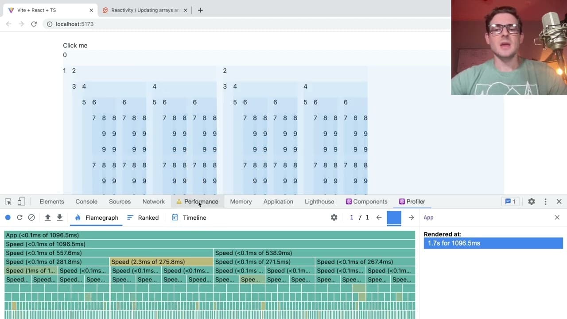The image size is (567, 319).
Task: Select the inspect element picker icon
Action: [8, 202]
